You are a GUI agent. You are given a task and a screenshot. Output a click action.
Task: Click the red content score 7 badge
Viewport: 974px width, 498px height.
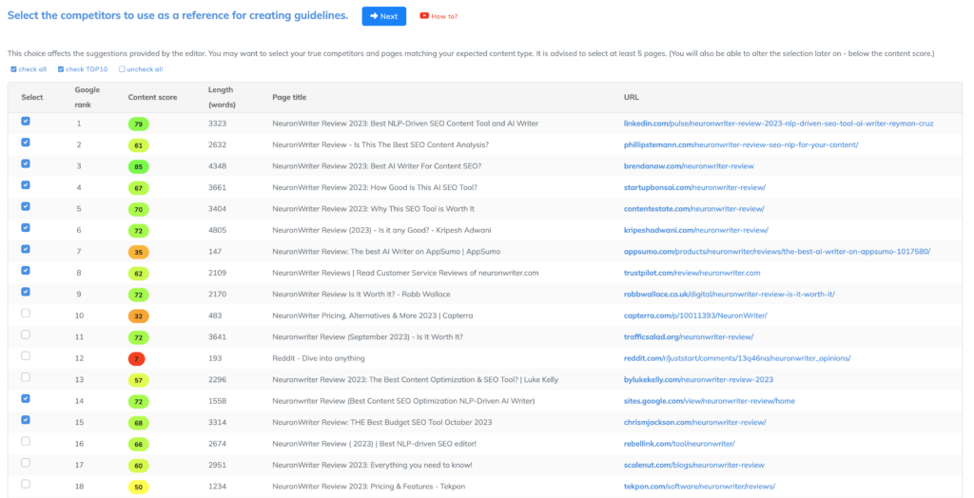click(x=137, y=359)
